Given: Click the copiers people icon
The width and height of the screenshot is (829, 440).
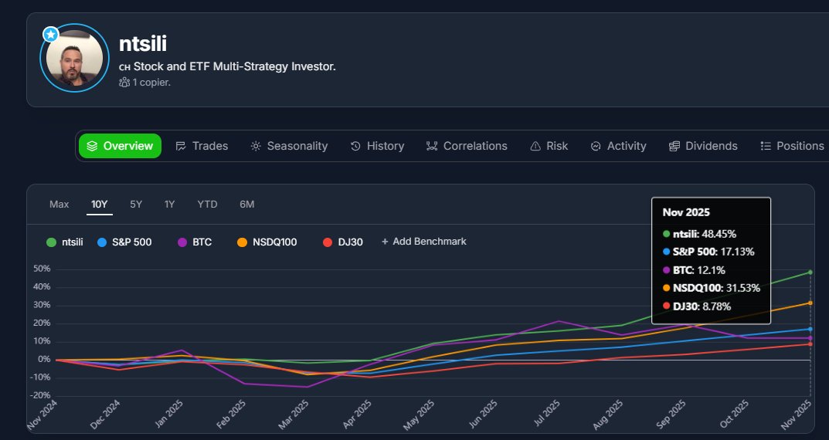Looking at the screenshot, I should pos(124,83).
